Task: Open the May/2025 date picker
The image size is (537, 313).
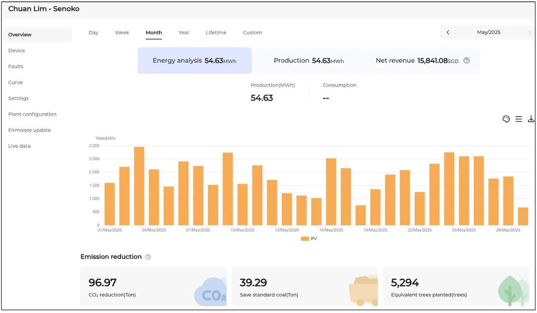Action: click(489, 32)
